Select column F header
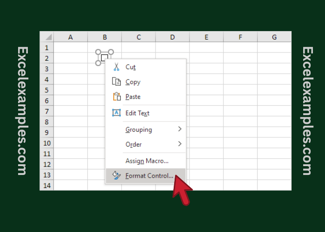Viewport: 325px width, 232px height. click(240, 37)
